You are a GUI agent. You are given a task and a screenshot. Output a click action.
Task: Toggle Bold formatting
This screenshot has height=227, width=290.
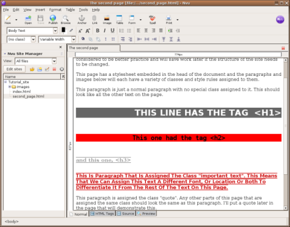97,31
